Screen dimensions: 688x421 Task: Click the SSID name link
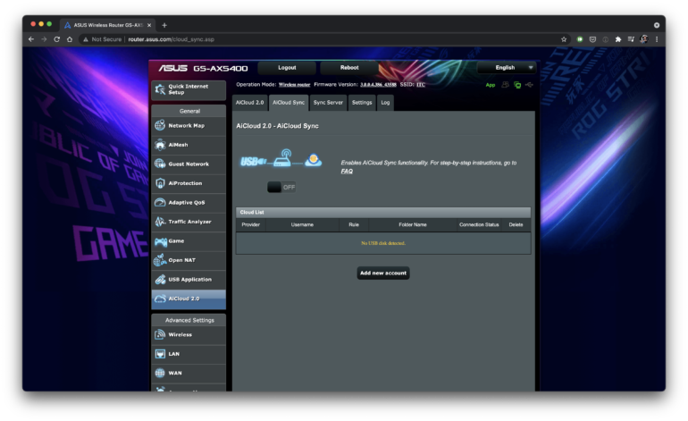[x=421, y=85]
